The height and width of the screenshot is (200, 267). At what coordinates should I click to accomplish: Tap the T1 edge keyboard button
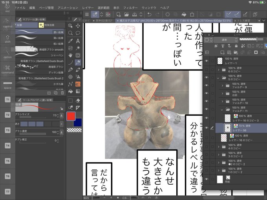(x=8, y=99)
